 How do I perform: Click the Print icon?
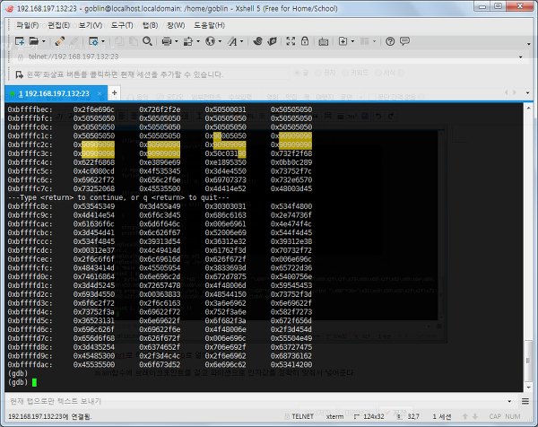point(167,41)
